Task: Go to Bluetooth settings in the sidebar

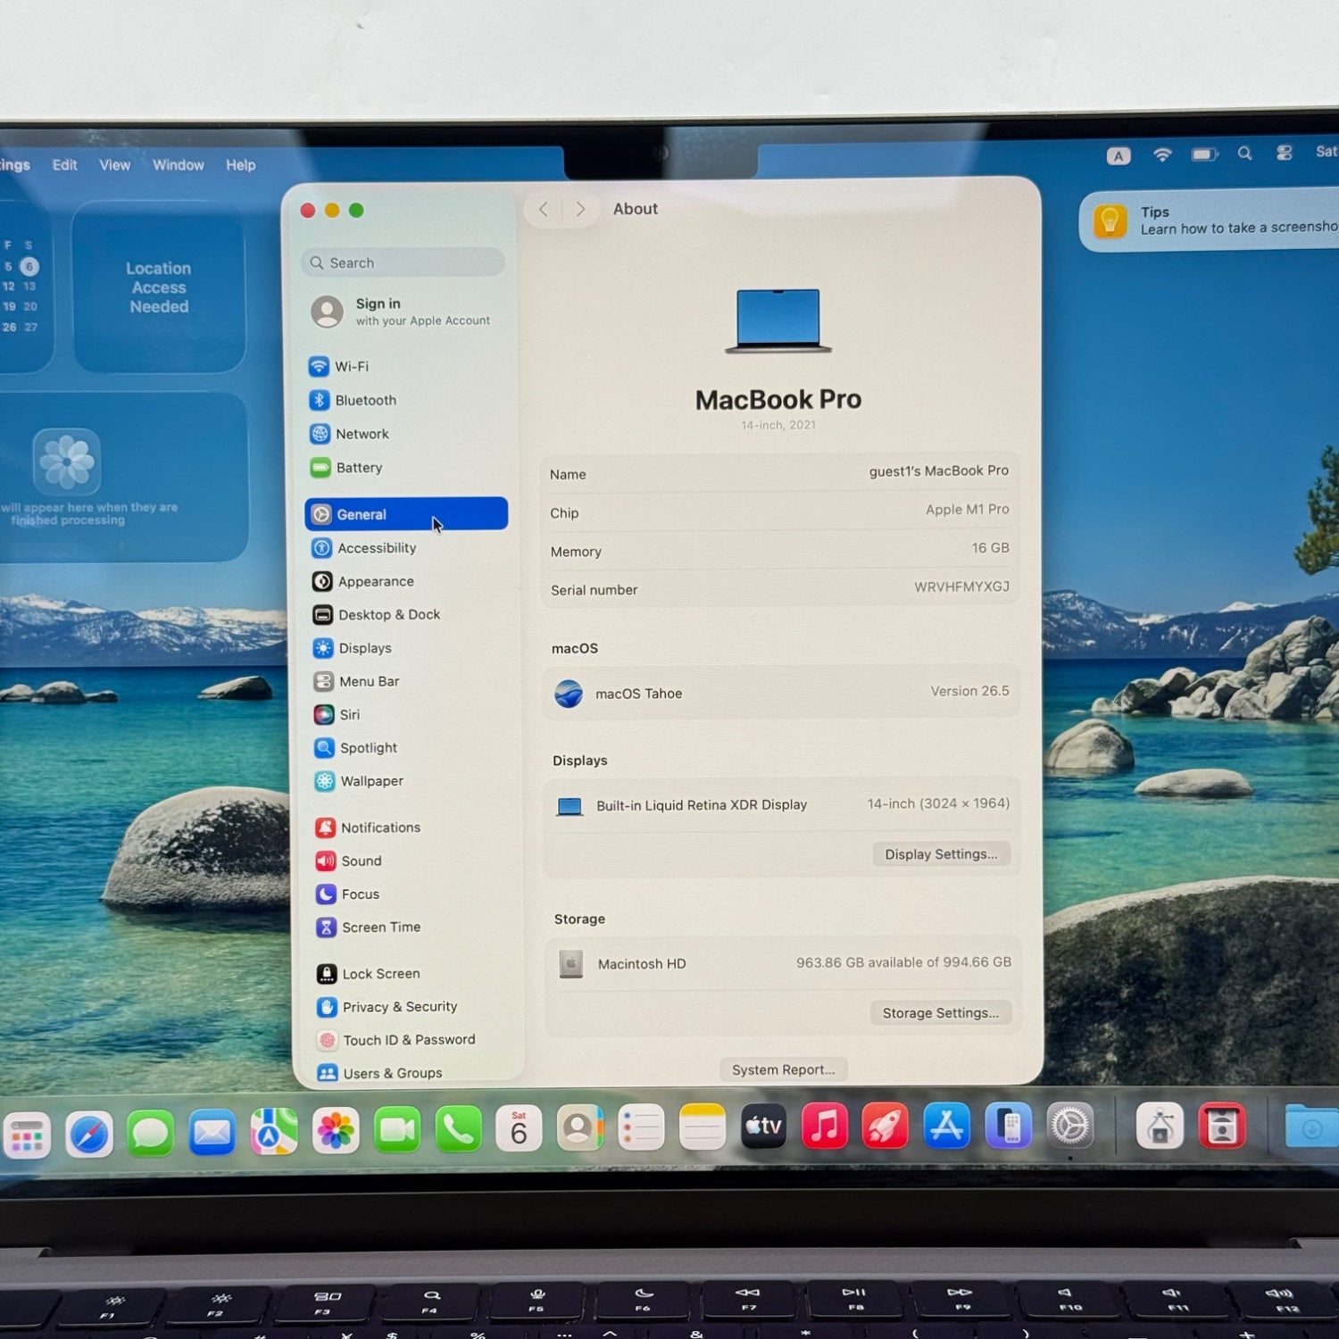Action: pyautogui.click(x=406, y=400)
